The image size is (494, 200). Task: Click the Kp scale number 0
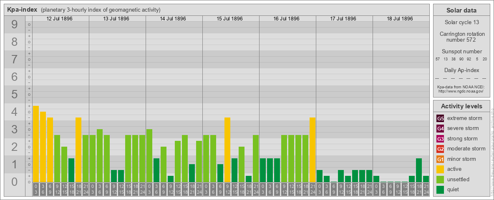14,181
